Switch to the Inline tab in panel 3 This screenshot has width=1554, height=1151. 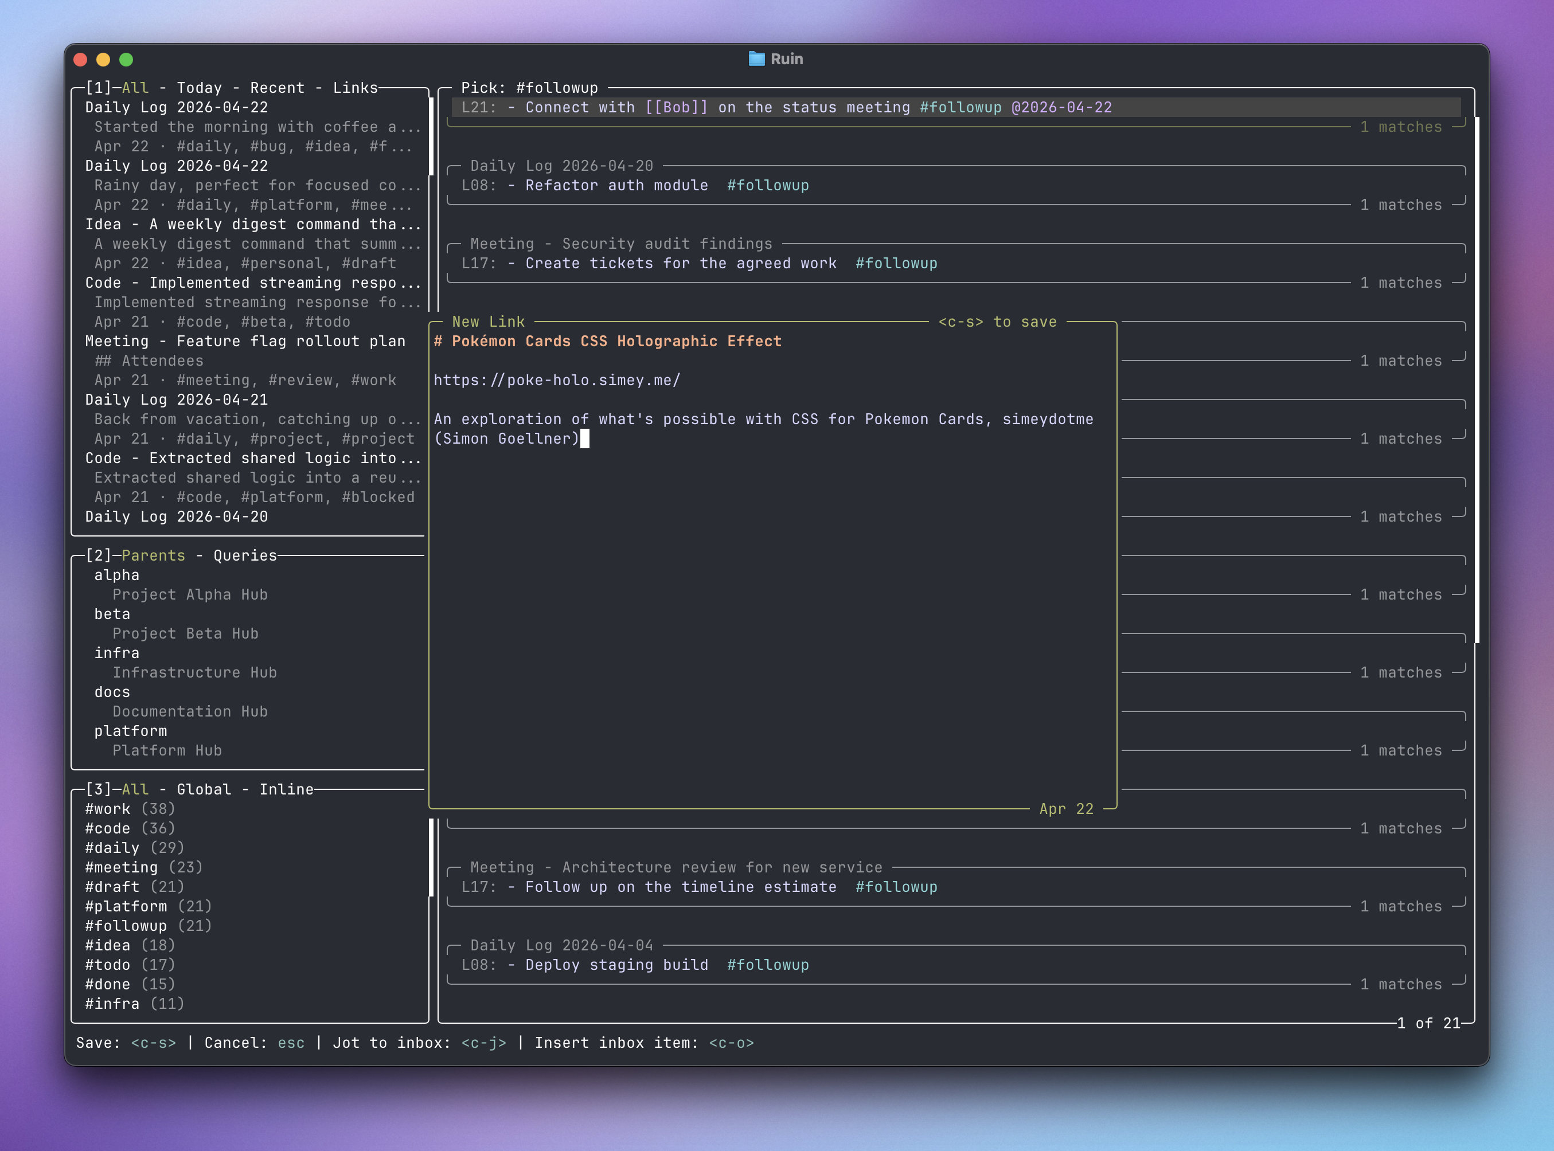pos(286,789)
